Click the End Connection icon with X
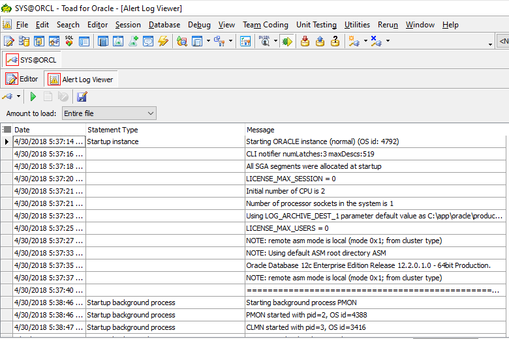This screenshot has width=509, height=339. pos(377,41)
